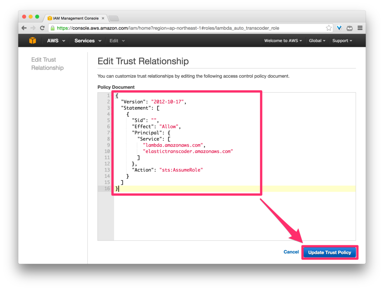The image size is (384, 290).
Task: Click the Cancel link
Action: (x=291, y=252)
